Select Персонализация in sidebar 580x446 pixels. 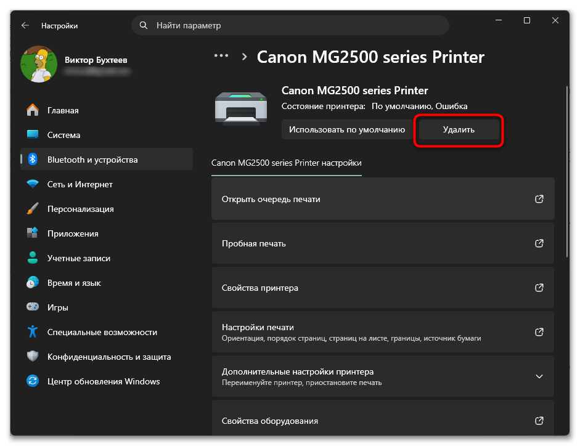[107, 209]
